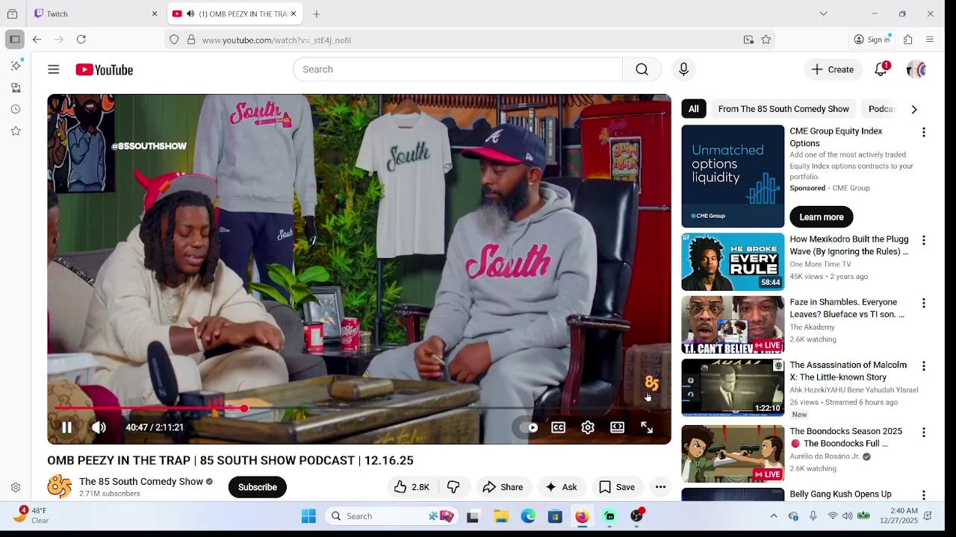Open Boondocks Season 2025 video title

pos(846,437)
